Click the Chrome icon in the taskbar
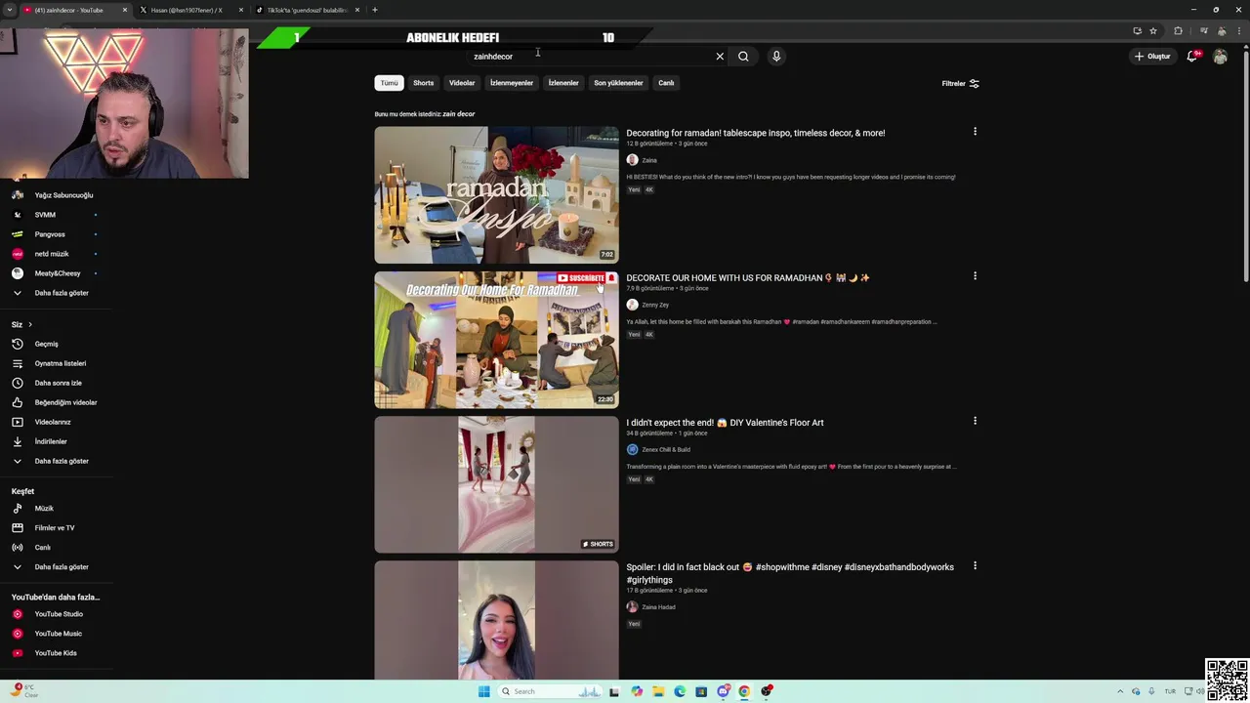The image size is (1250, 703). (744, 691)
